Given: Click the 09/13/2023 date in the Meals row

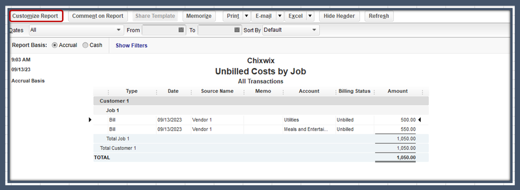Looking at the screenshot, I should point(170,129).
